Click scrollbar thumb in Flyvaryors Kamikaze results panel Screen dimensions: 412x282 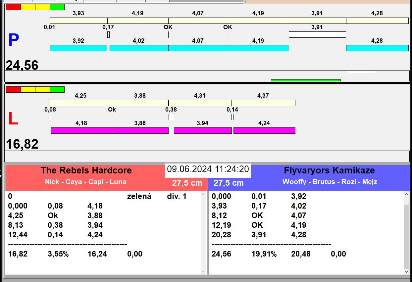[x=407, y=236]
